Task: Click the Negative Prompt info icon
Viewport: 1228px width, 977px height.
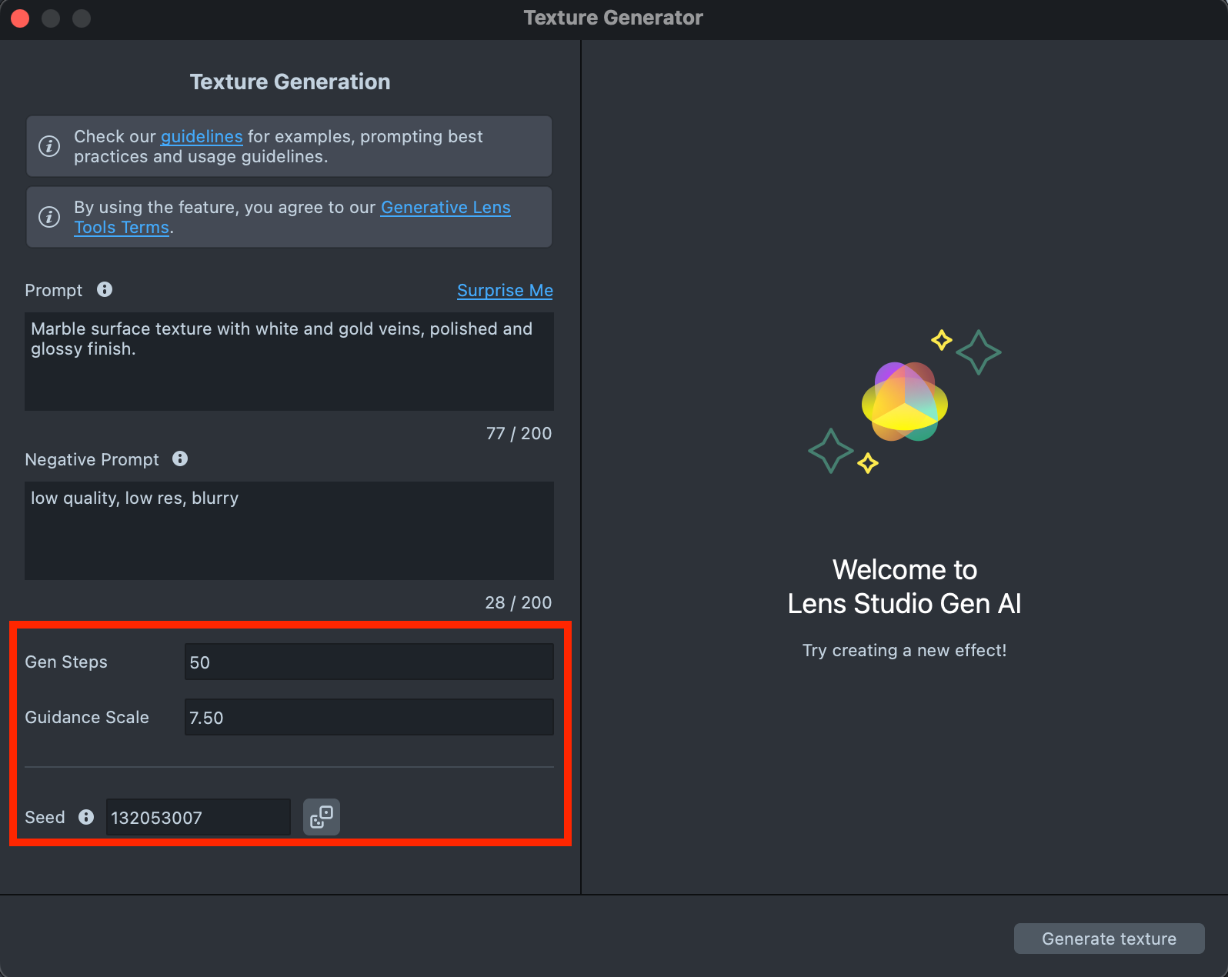Action: 180,458
